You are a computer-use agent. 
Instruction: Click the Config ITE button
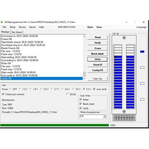pos(97,70)
